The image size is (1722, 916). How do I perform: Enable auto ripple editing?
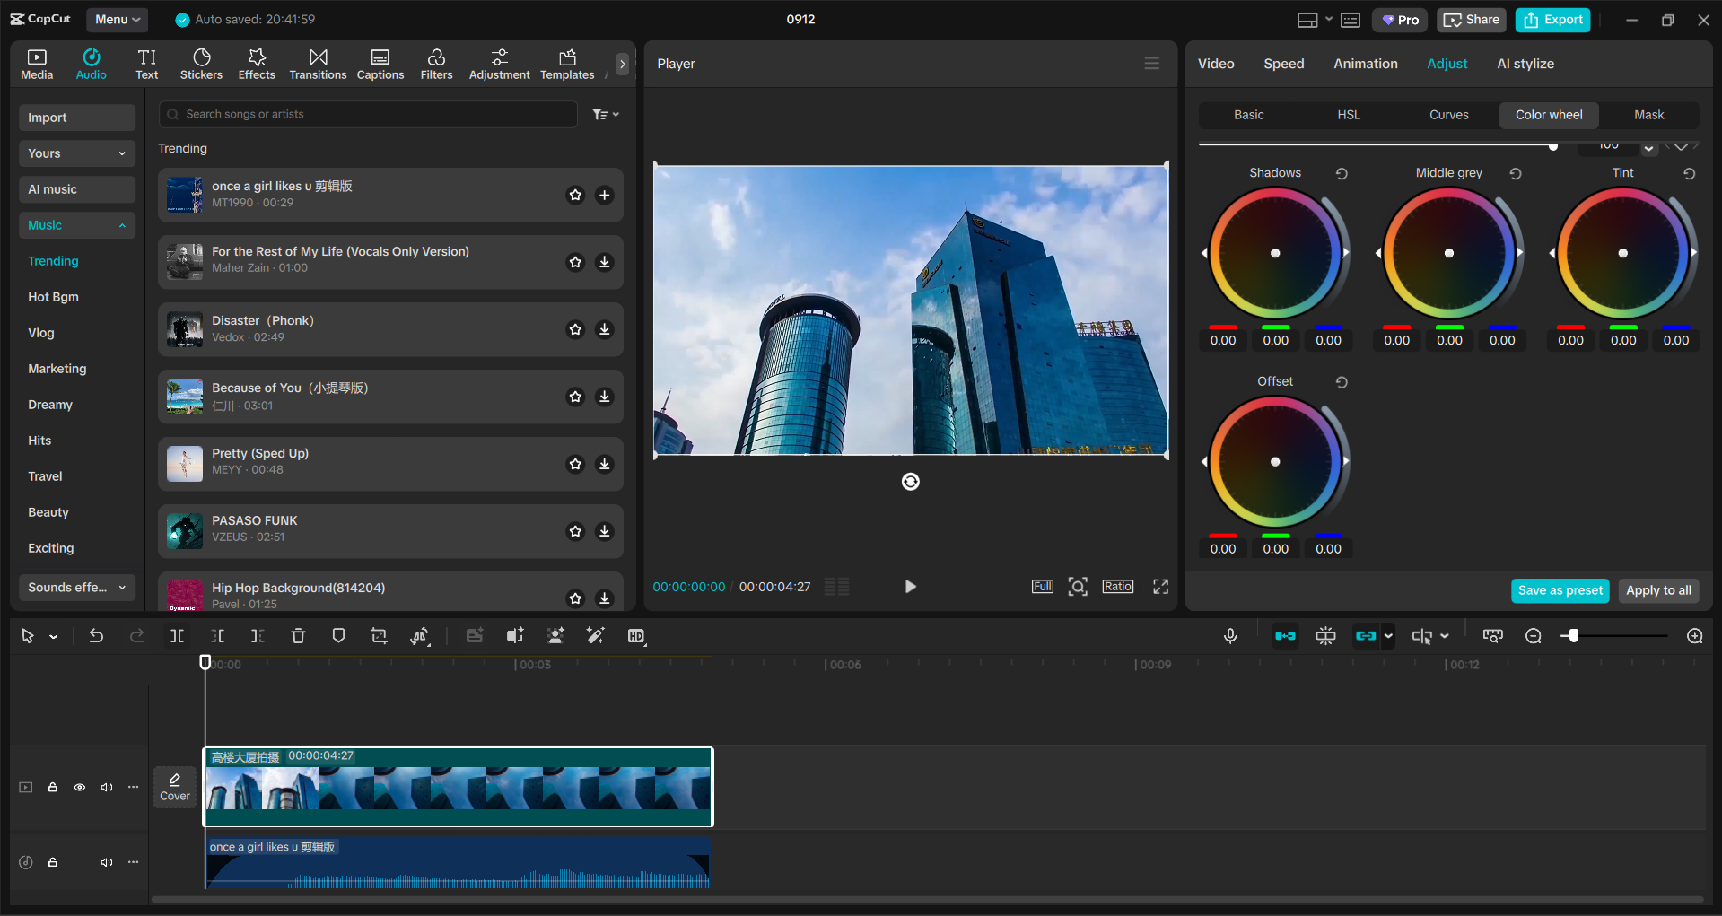pyautogui.click(x=1285, y=635)
